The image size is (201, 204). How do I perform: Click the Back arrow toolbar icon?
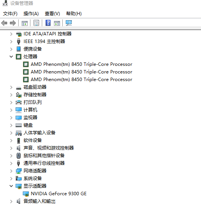click(4, 23)
